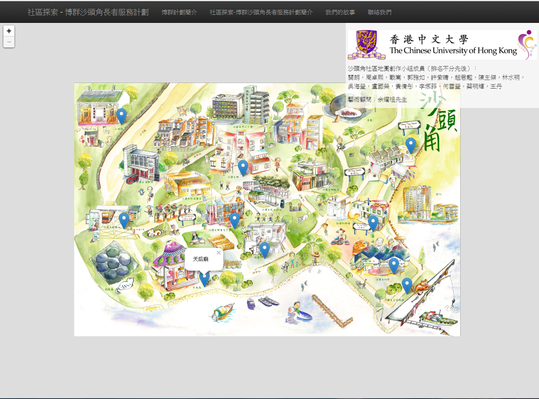539x399 pixels.
Task: Select the 聯絡我們 menu item
Action: 381,12
